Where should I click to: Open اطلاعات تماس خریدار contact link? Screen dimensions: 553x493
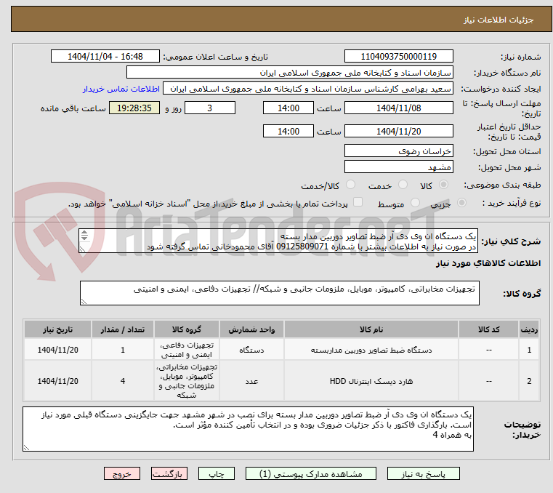[121, 89]
